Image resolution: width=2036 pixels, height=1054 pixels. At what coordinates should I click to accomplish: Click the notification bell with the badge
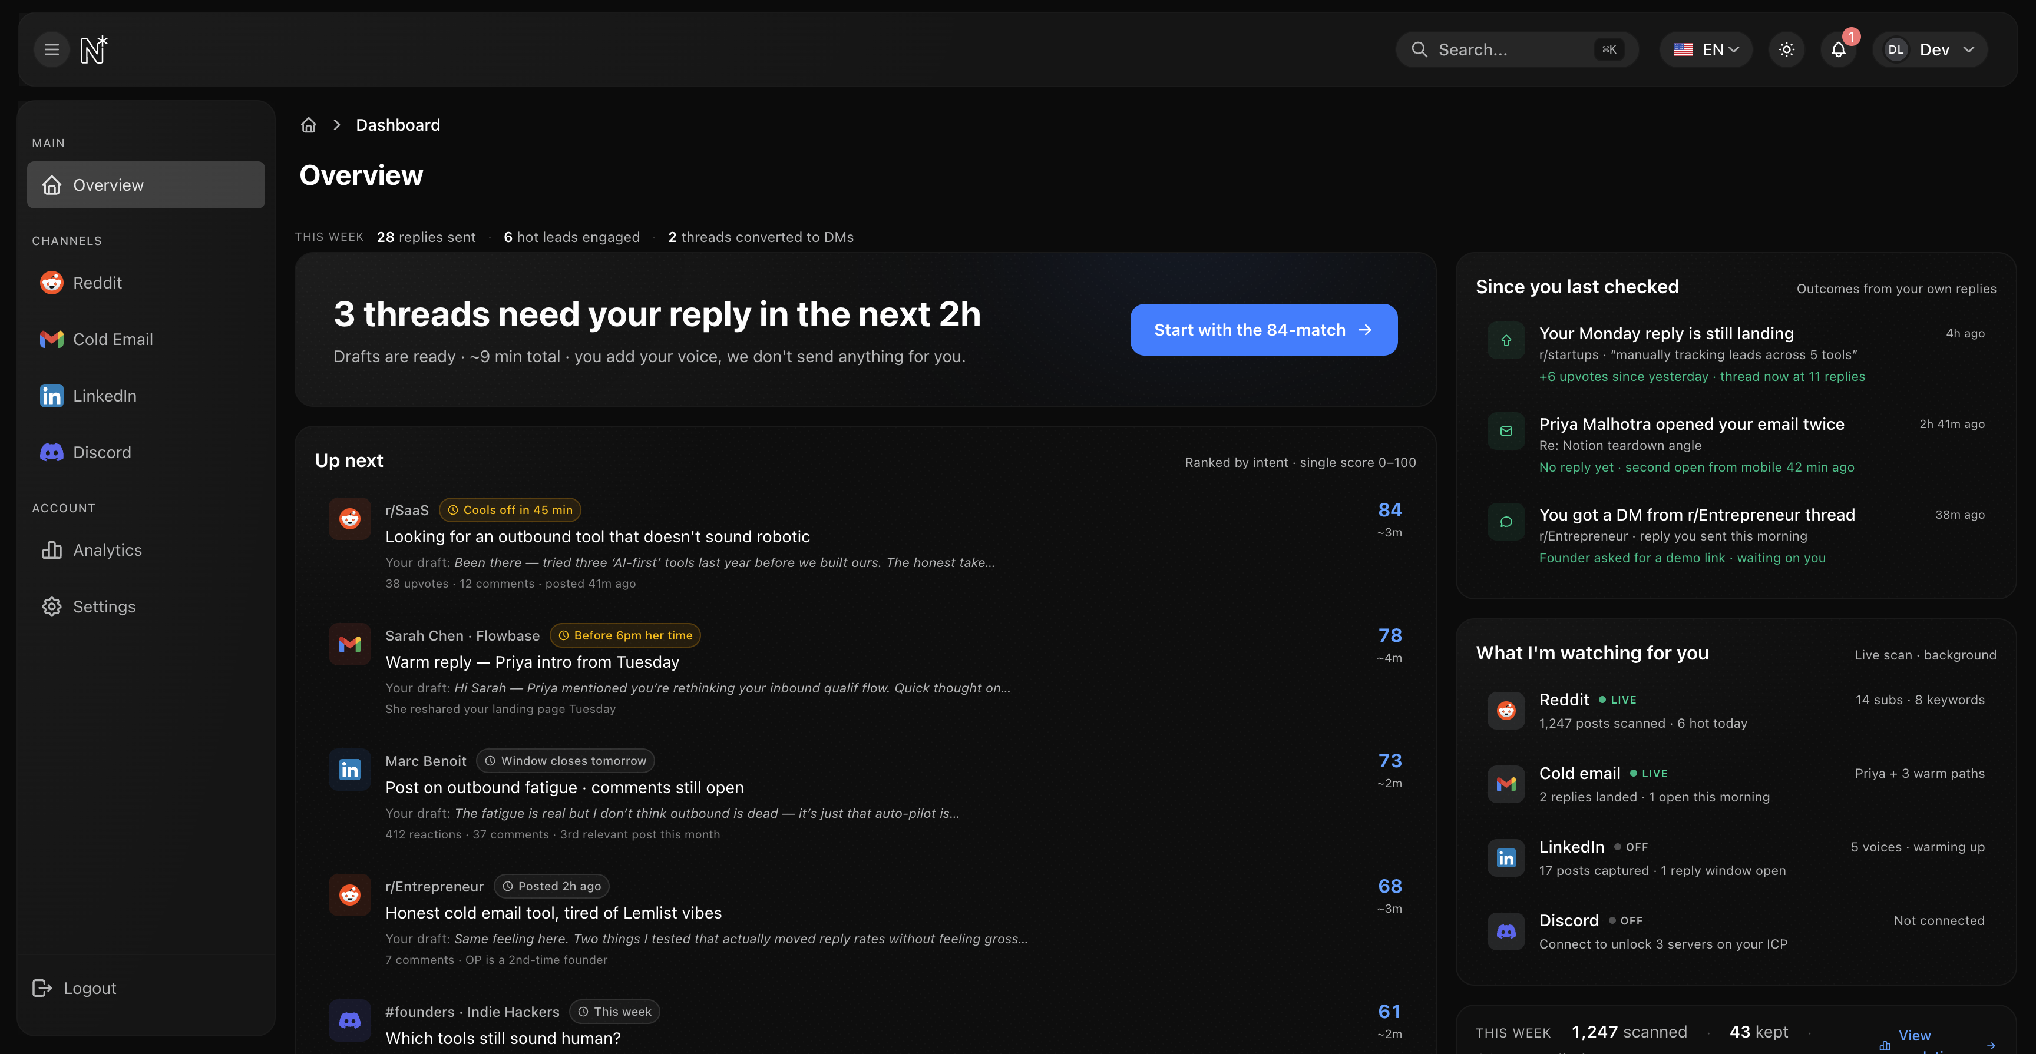[1837, 49]
